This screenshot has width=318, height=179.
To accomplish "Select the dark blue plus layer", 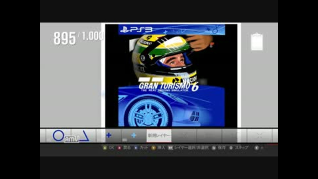I will (109, 135).
